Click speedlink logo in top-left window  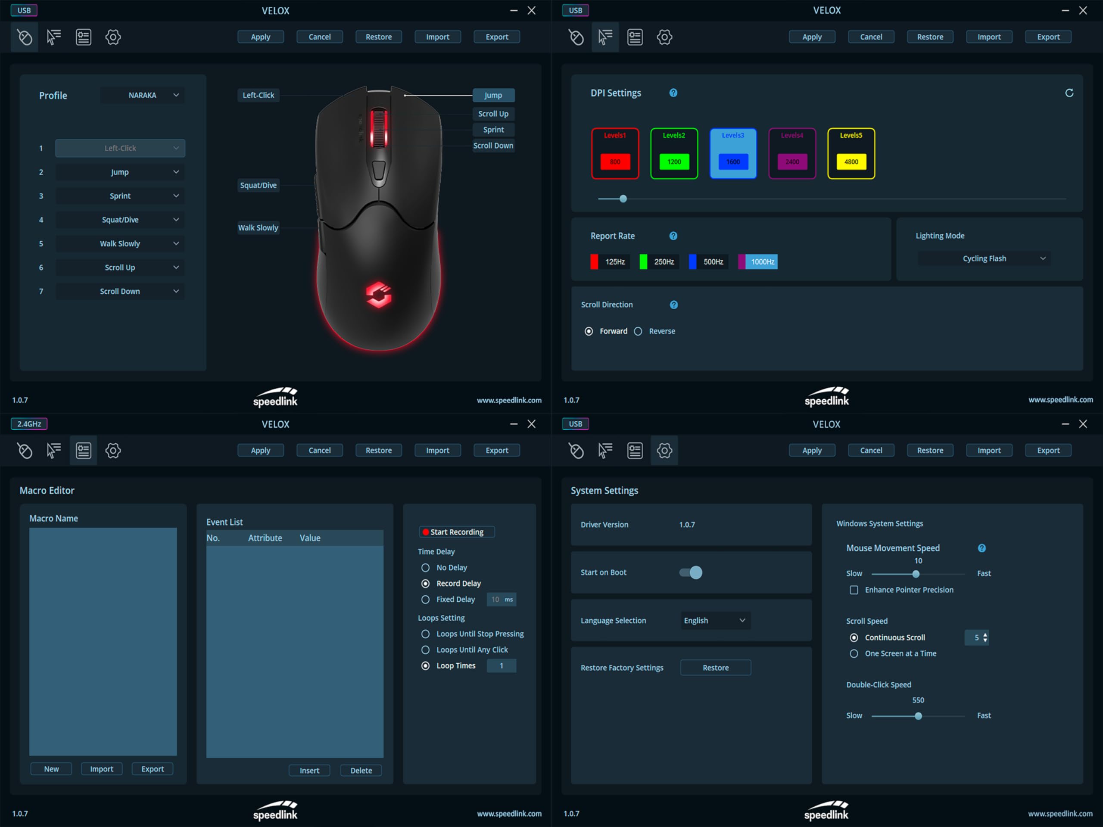tap(275, 397)
